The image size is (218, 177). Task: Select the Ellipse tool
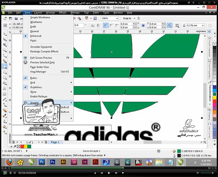pos(5,72)
